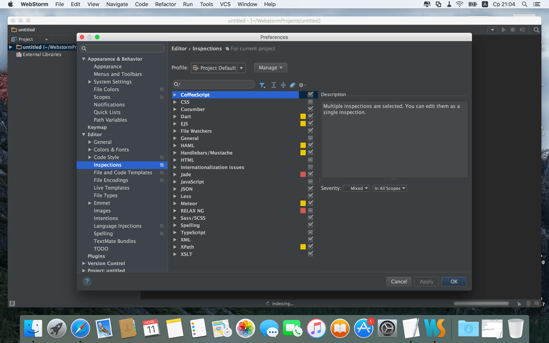This screenshot has width=549, height=343.
Task: Expand the CoffeeScript inspection group
Action: (x=175, y=94)
